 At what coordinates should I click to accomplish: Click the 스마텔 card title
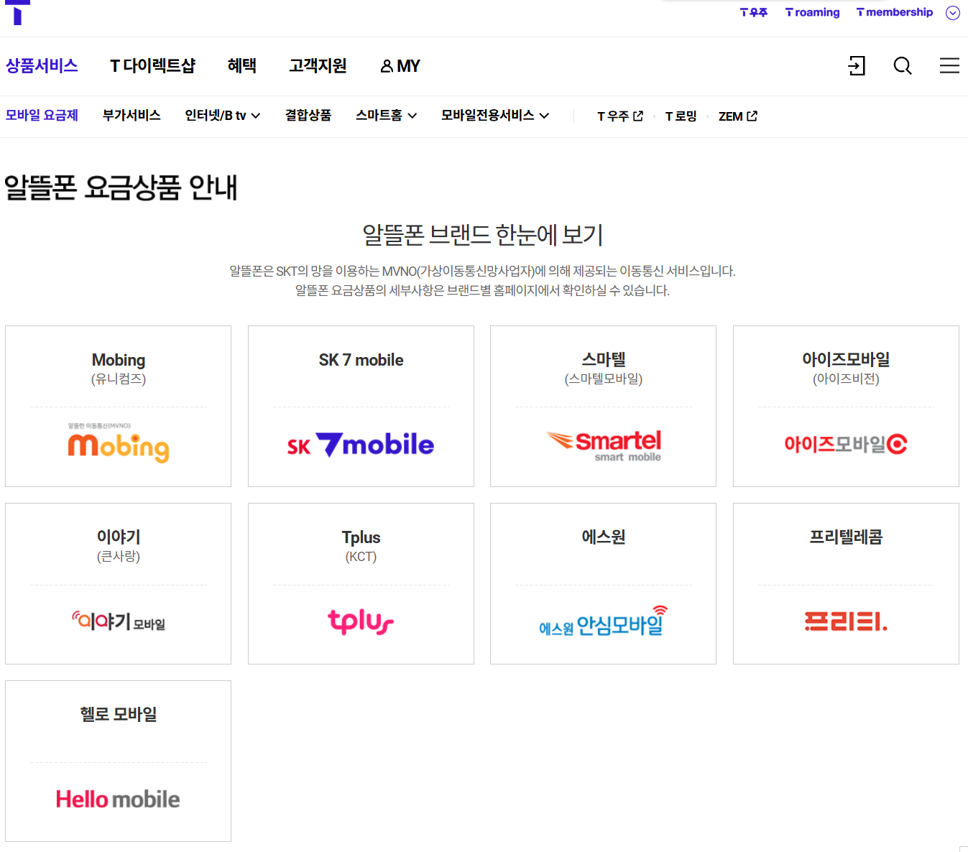click(604, 359)
